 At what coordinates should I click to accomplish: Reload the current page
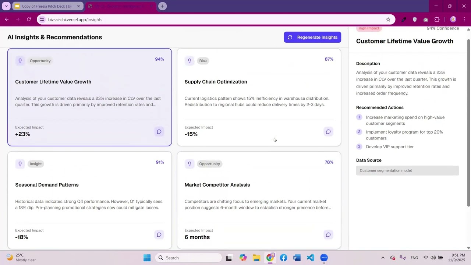(x=29, y=20)
